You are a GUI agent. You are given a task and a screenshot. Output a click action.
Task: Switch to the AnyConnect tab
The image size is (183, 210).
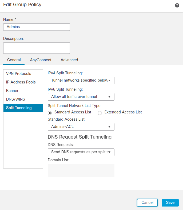41,60
